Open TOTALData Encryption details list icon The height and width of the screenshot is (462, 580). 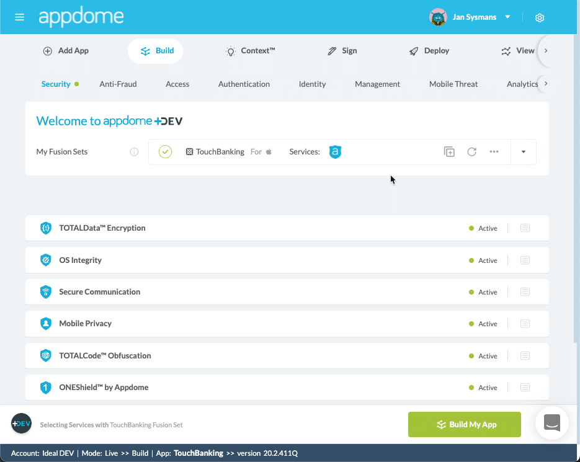coord(525,228)
